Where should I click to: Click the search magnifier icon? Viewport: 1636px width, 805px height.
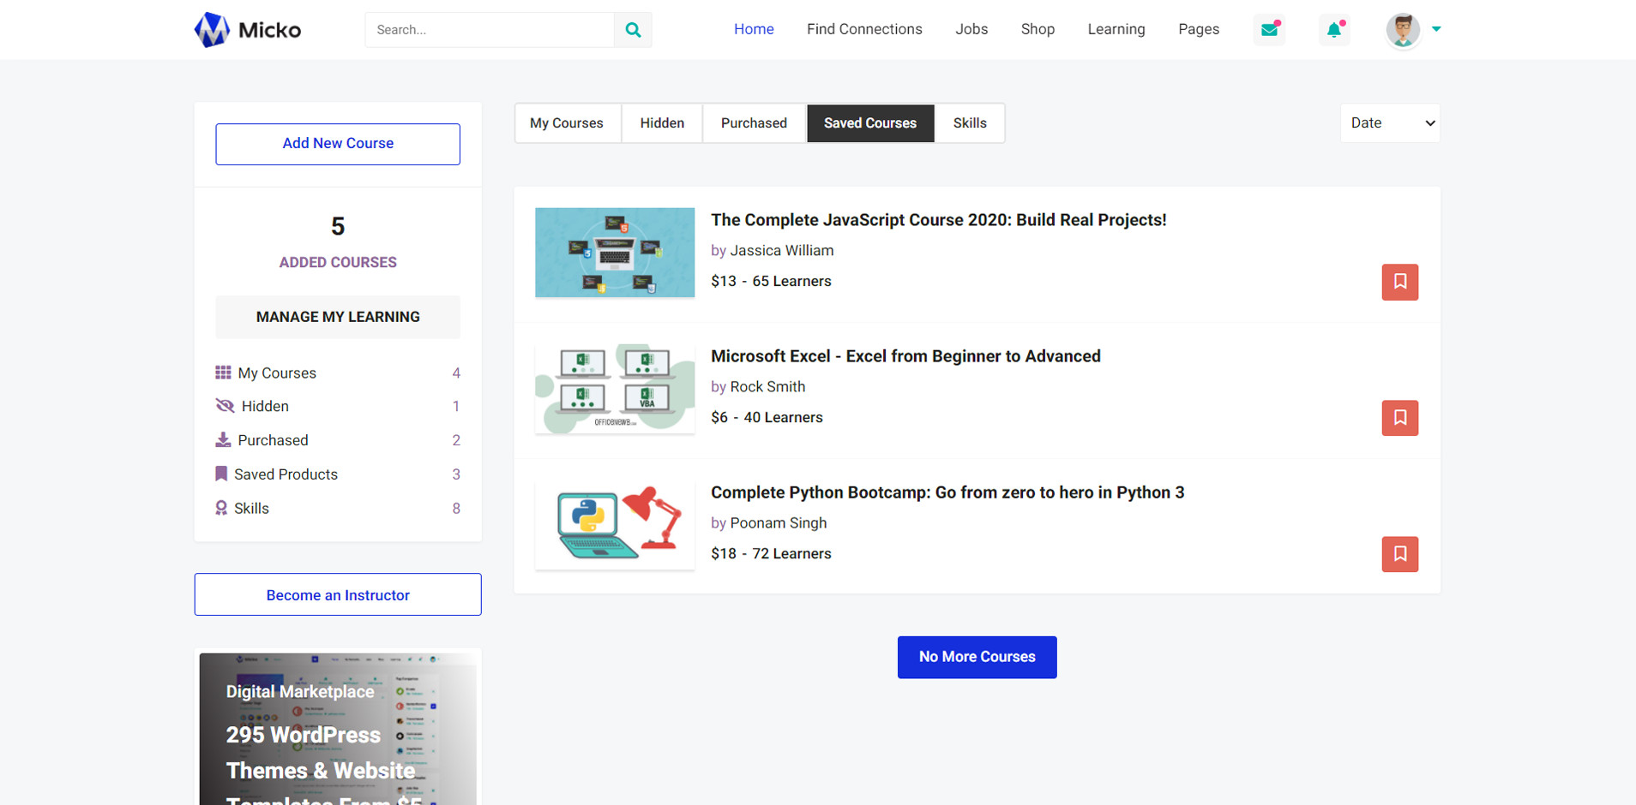633,30
